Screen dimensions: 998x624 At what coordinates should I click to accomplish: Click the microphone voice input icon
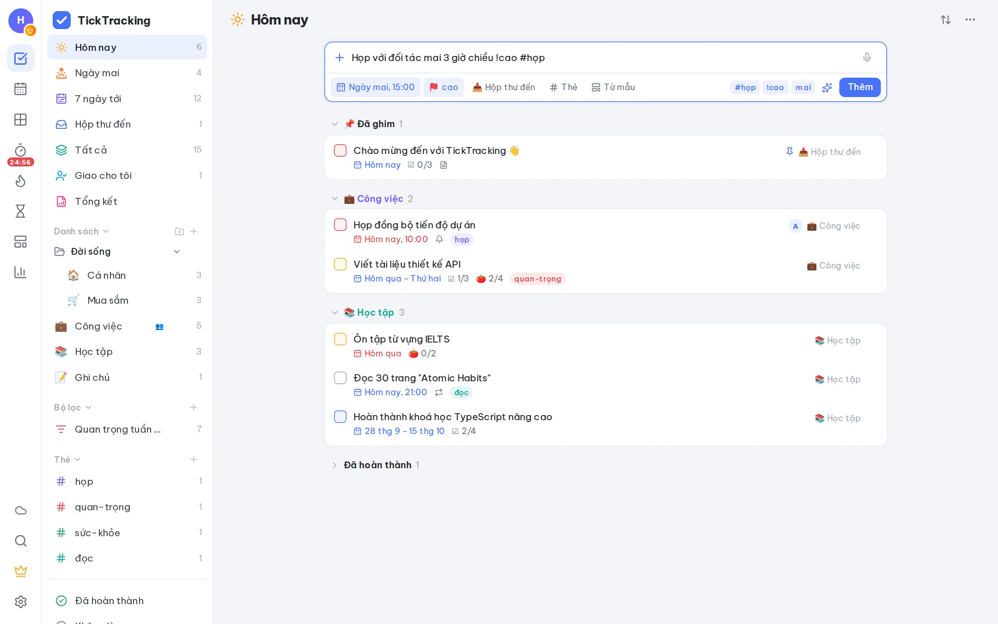point(867,57)
